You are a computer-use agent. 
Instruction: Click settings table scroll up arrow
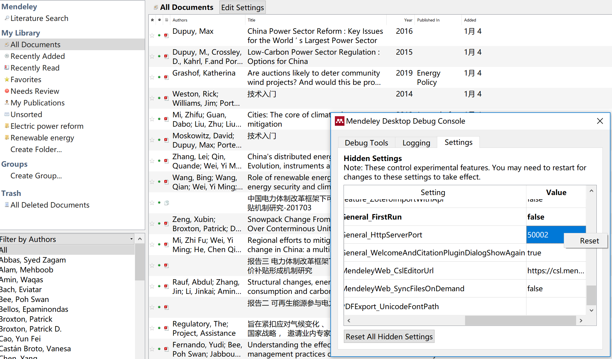(591, 191)
